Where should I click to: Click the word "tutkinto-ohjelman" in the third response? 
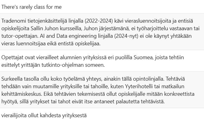click(63, 65)
